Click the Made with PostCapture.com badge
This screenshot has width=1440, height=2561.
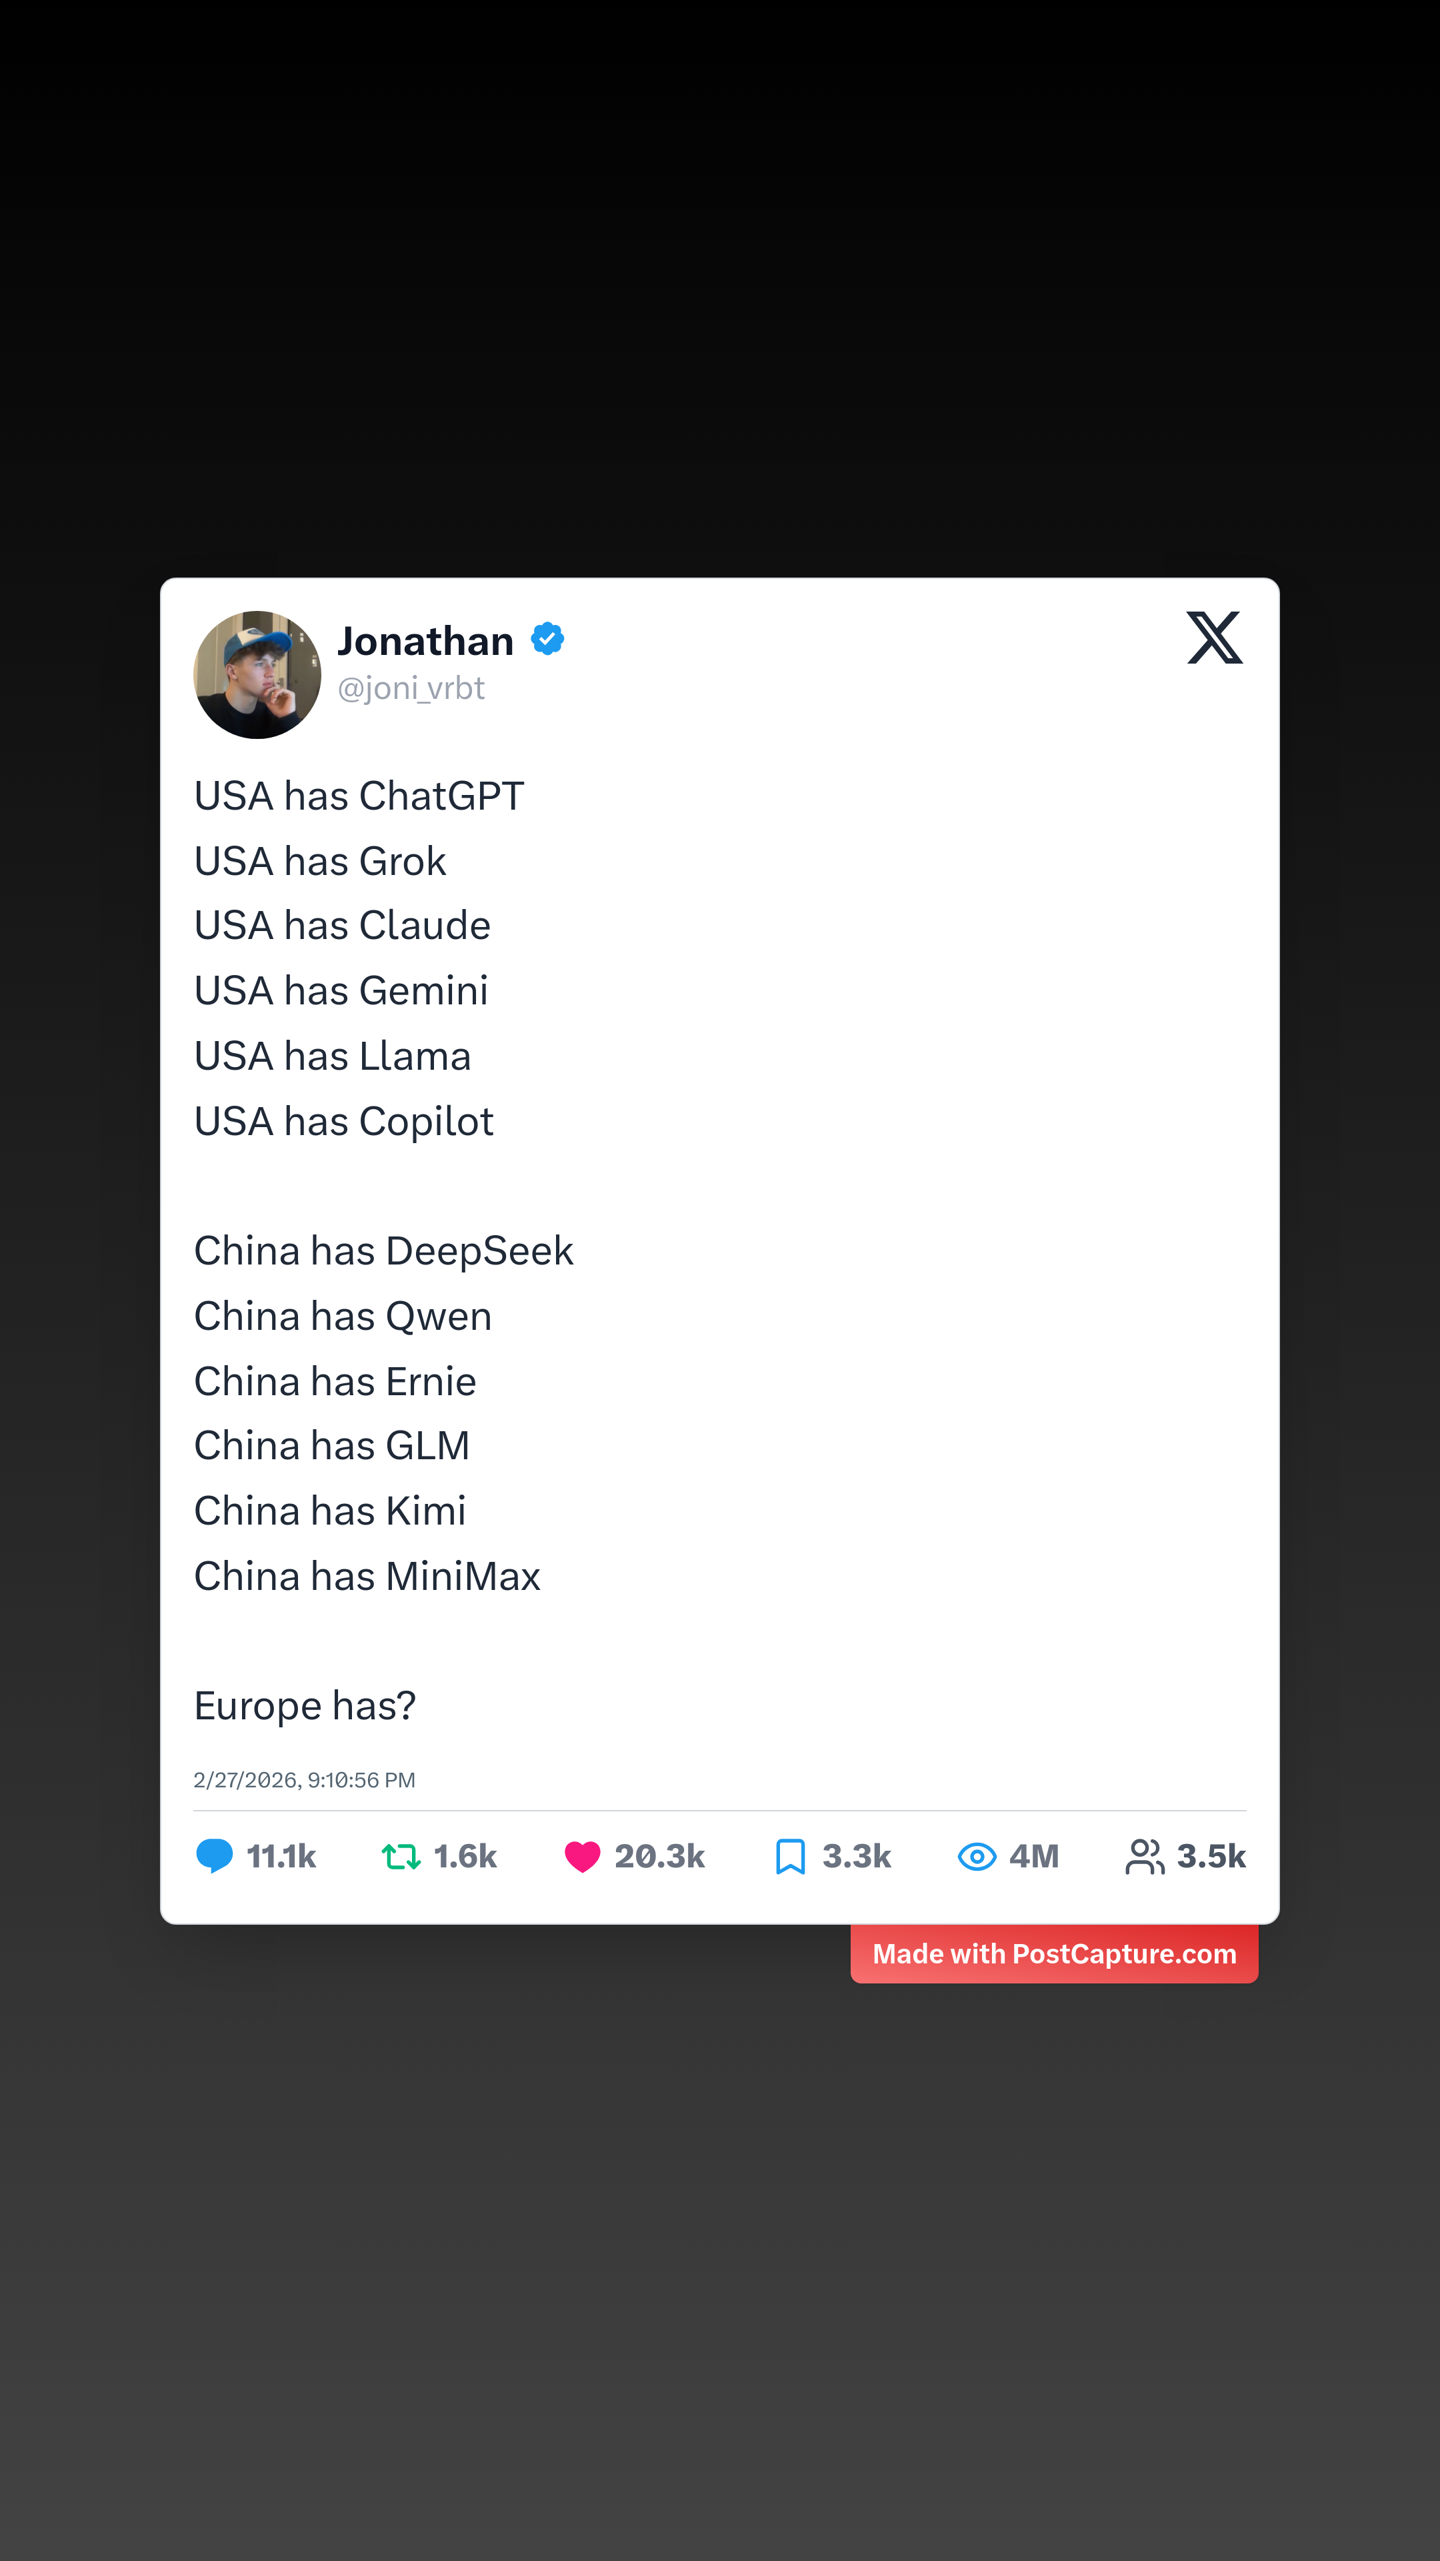click(1053, 1953)
